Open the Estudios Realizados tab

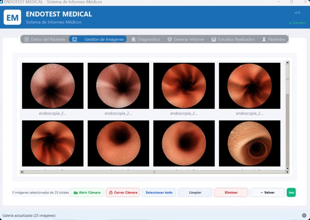(x=233, y=39)
